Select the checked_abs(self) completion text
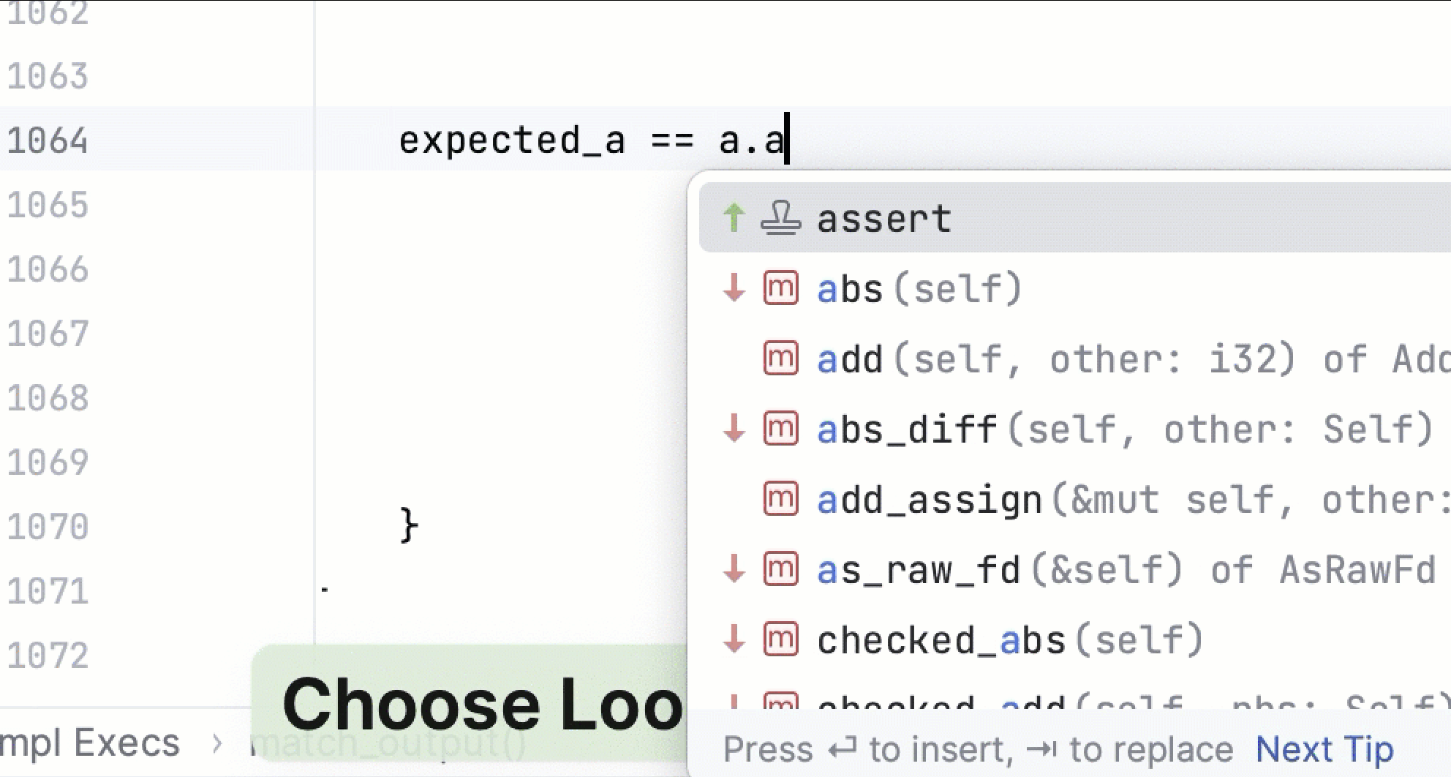 point(1009,641)
